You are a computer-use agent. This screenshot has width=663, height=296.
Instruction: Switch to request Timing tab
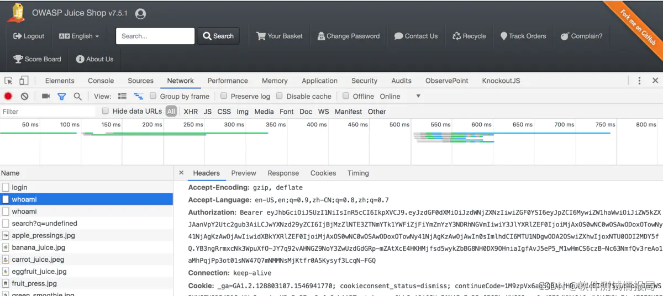tap(358, 173)
